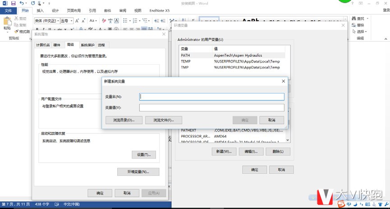Open the 硬件 tab in System Properties

pos(57,45)
